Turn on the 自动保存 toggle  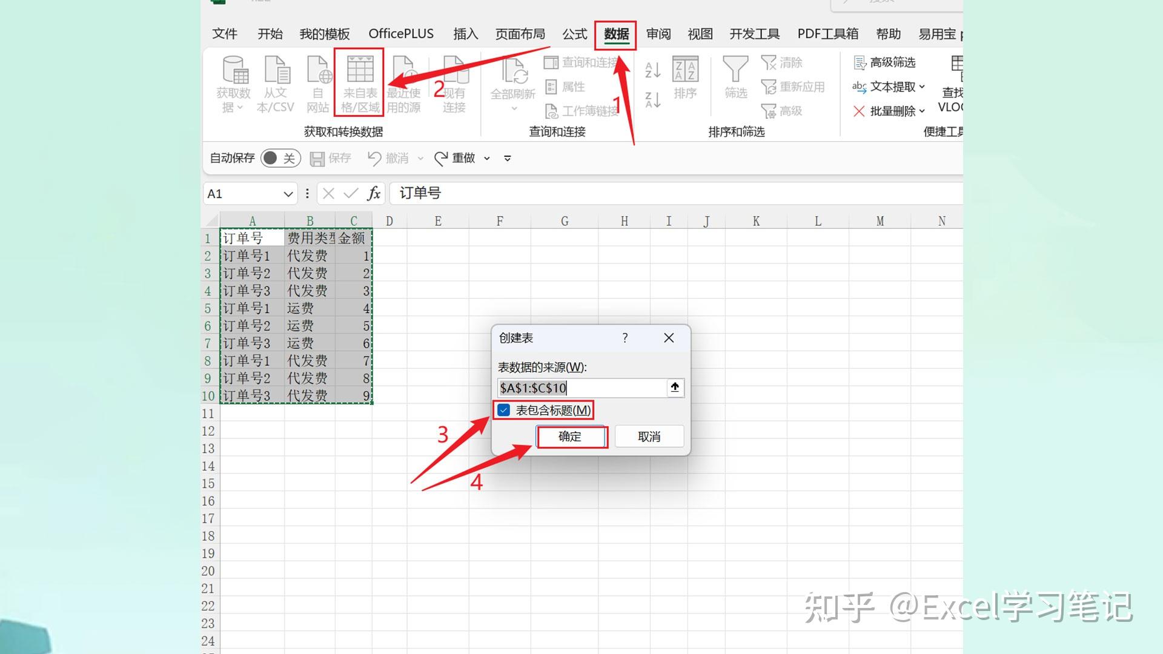coord(280,158)
